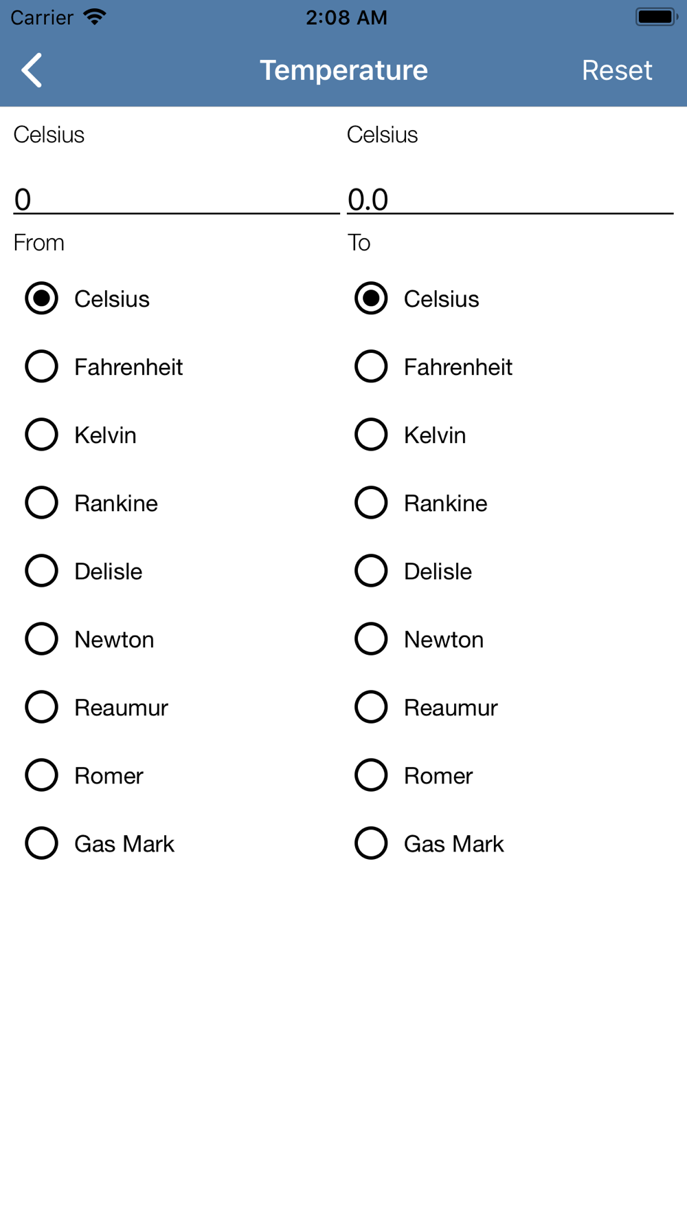687x1223 pixels.
Task: Pick Reaumur under the To column
Action: pyautogui.click(x=427, y=707)
